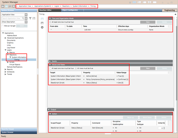Select 'All rows must be true' radio button
This screenshot has height=138, width=178.
point(76,69)
